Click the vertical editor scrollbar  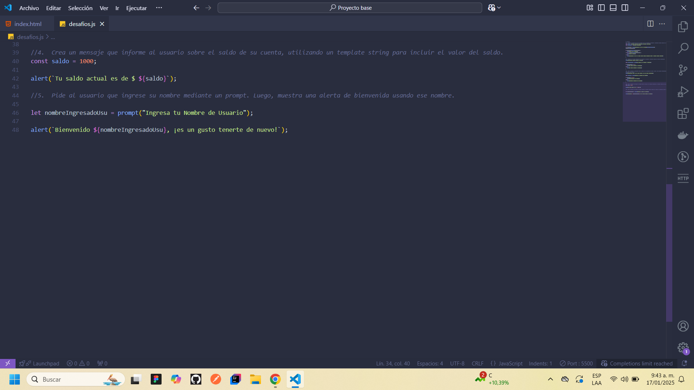coord(669,253)
